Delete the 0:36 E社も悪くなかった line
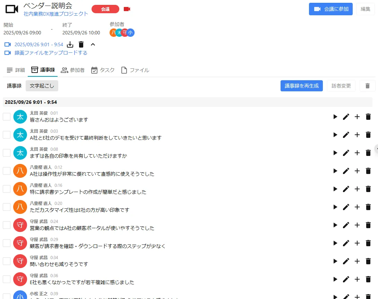Viewport: 378px width, 299px height. point(368,279)
